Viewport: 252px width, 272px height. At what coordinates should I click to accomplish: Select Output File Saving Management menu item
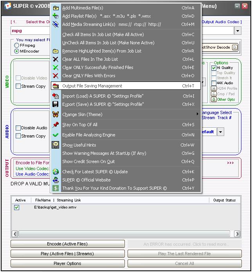pyautogui.click(x=126, y=86)
